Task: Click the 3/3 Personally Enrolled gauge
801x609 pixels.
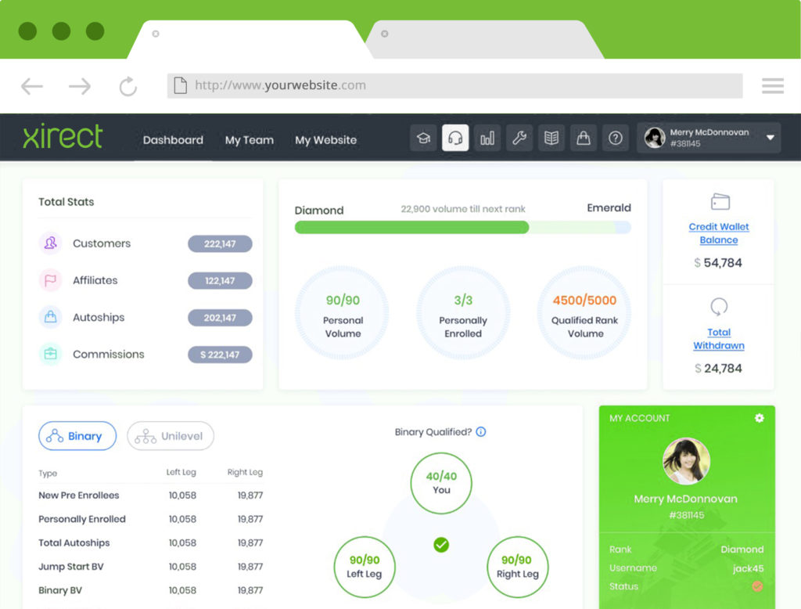Action: [x=463, y=313]
